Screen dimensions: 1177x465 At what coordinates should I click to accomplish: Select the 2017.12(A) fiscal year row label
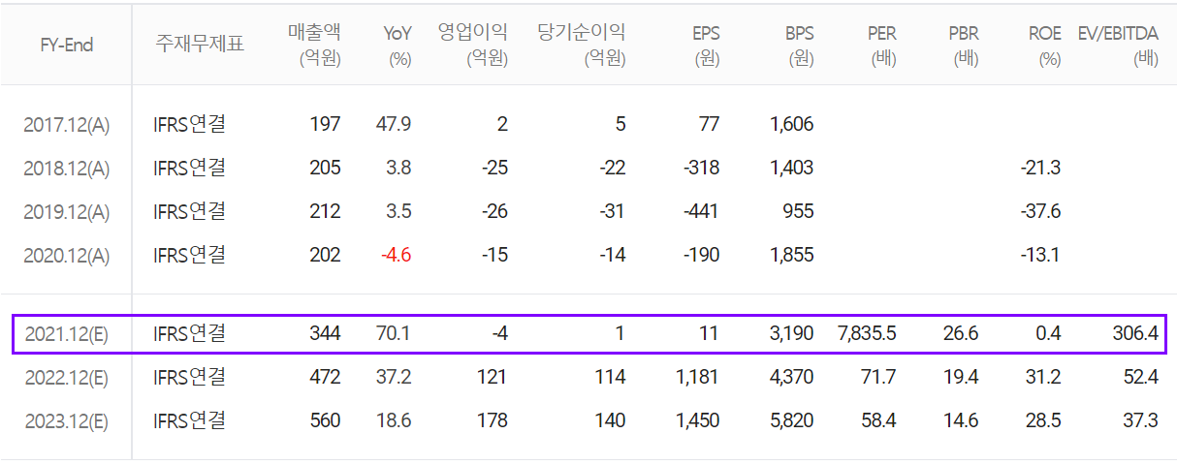point(67,124)
